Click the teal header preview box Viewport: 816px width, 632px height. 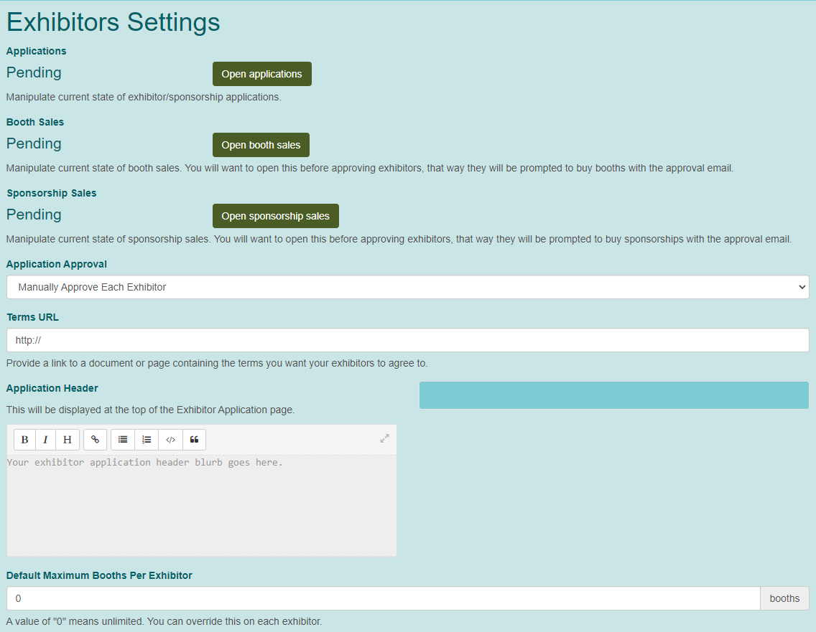[x=614, y=395]
